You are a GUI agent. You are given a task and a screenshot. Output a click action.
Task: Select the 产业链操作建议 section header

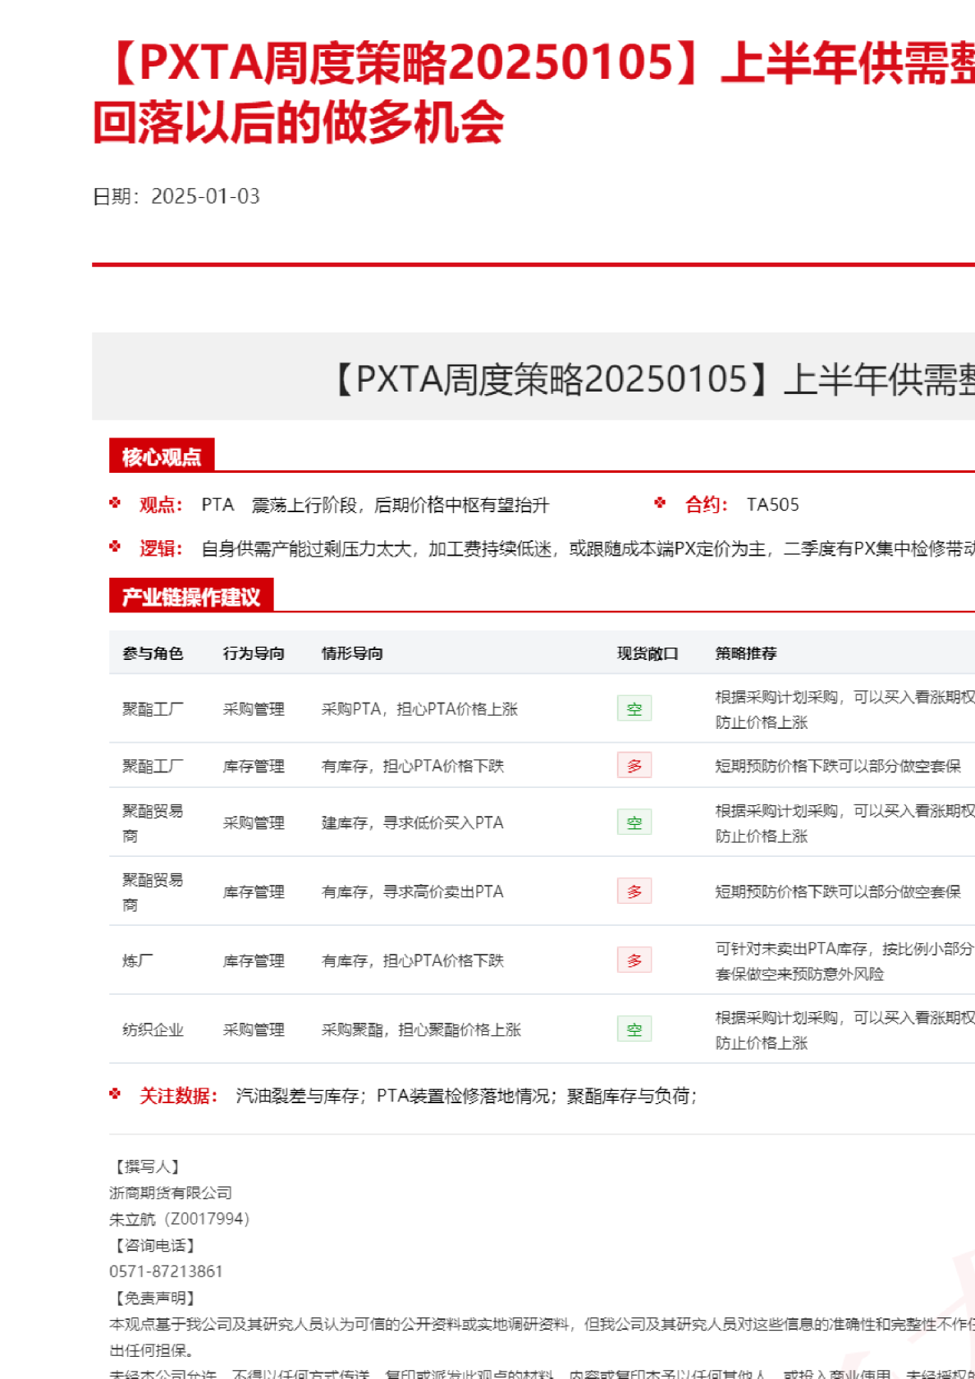coord(190,597)
